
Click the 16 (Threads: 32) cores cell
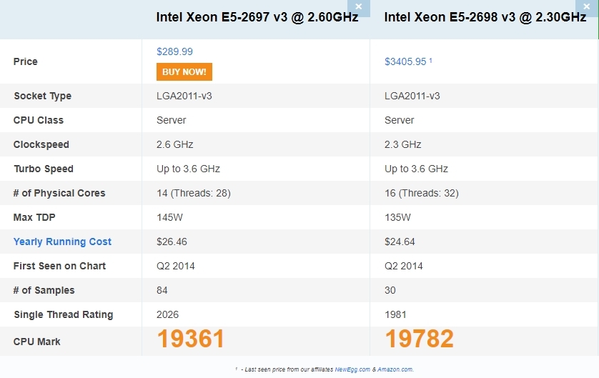422,193
